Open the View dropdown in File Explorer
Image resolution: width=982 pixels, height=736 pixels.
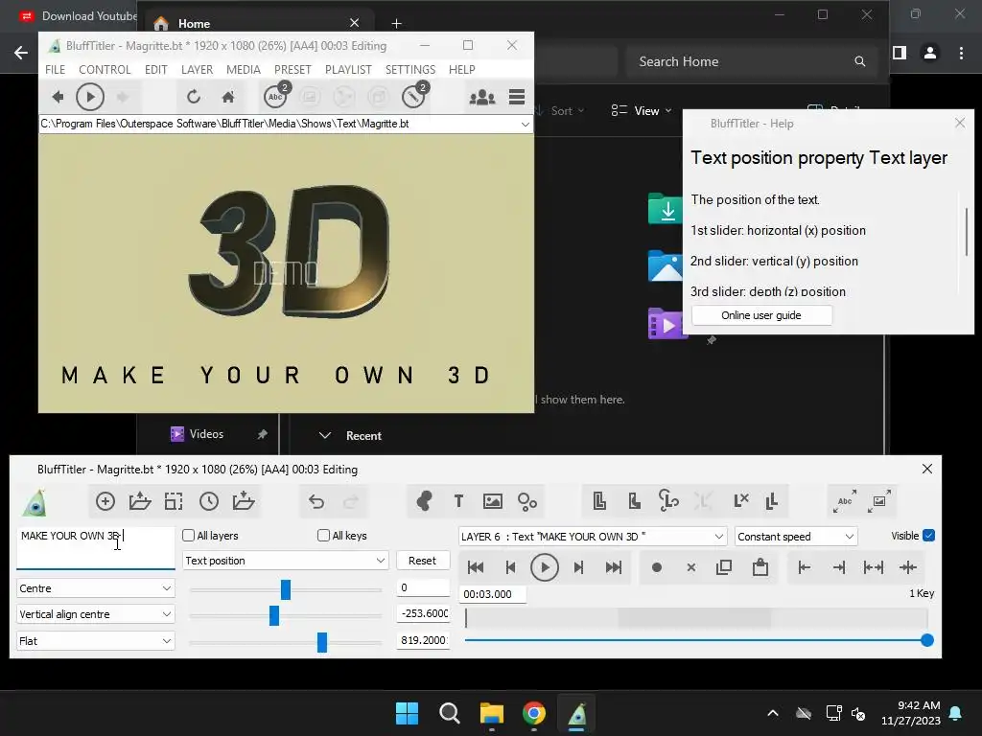click(x=642, y=111)
